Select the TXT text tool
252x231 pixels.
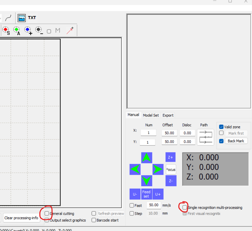tap(32, 18)
